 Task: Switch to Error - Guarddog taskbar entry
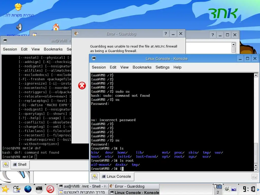click(x=134, y=186)
